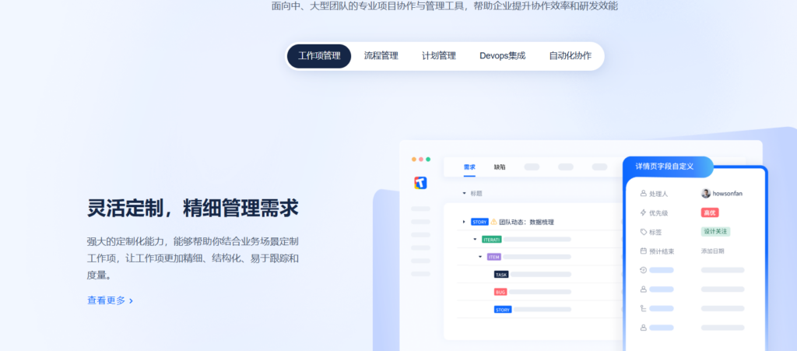Click the TAPD logo icon in mockup sidebar
The height and width of the screenshot is (351, 797).
tap(420, 183)
